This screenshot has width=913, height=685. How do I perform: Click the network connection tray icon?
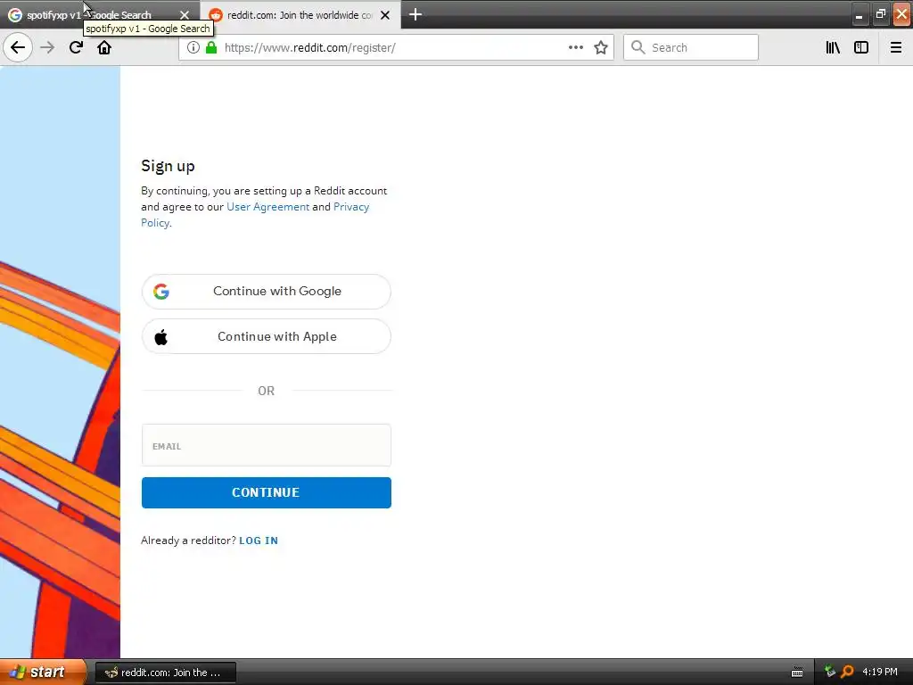[x=830, y=673]
